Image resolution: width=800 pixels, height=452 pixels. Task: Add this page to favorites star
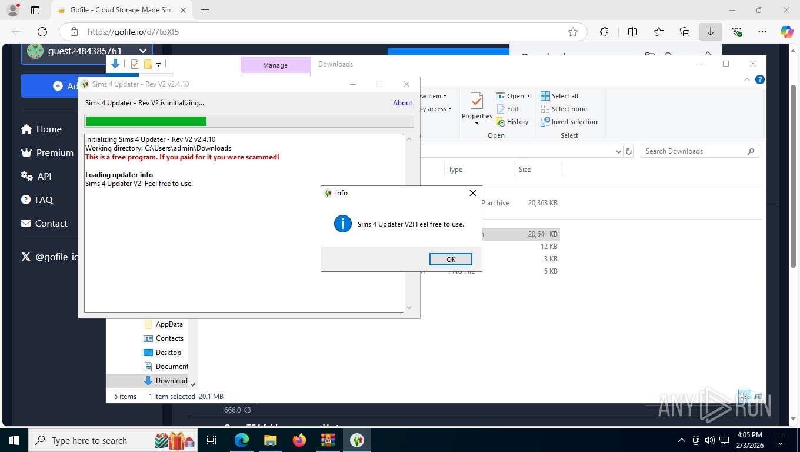click(573, 32)
